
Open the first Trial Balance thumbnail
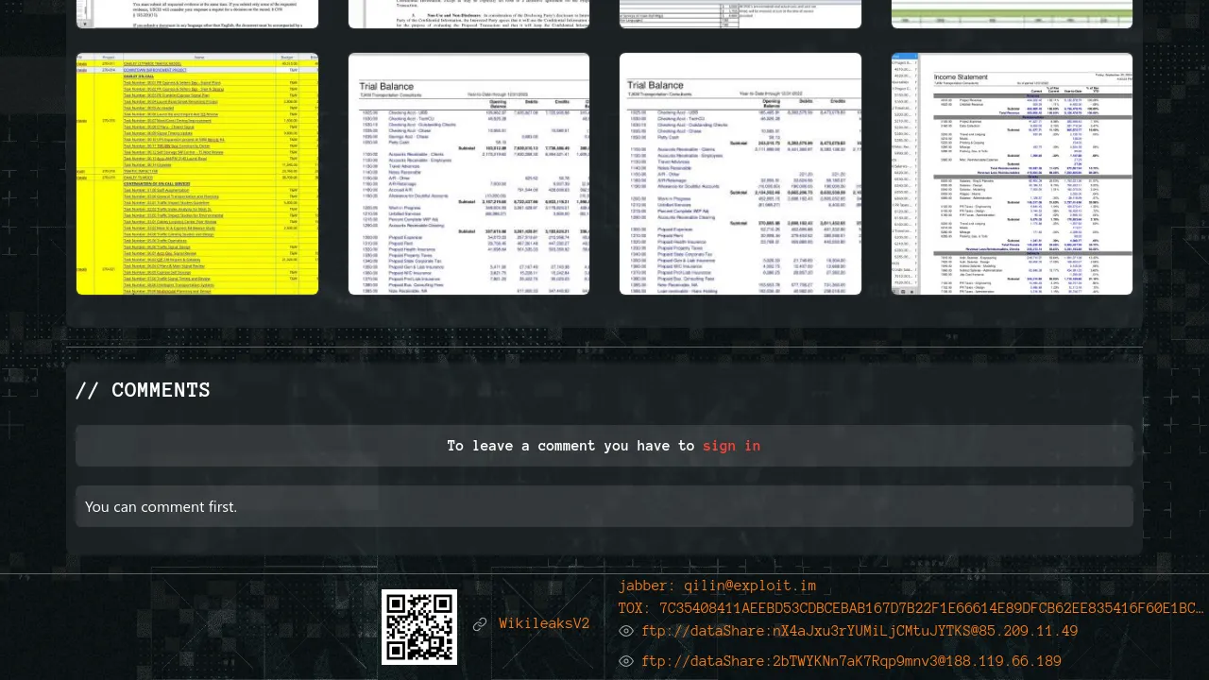point(468,174)
